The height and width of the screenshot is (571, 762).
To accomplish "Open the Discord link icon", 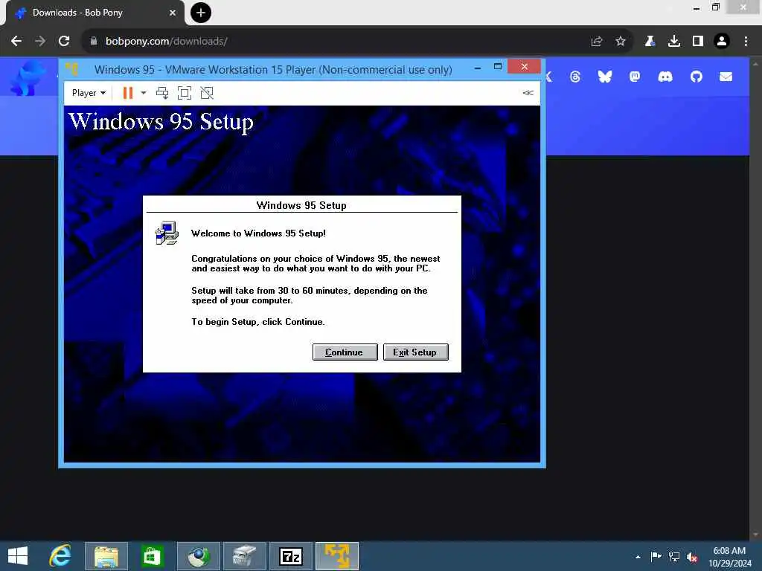I will (665, 77).
